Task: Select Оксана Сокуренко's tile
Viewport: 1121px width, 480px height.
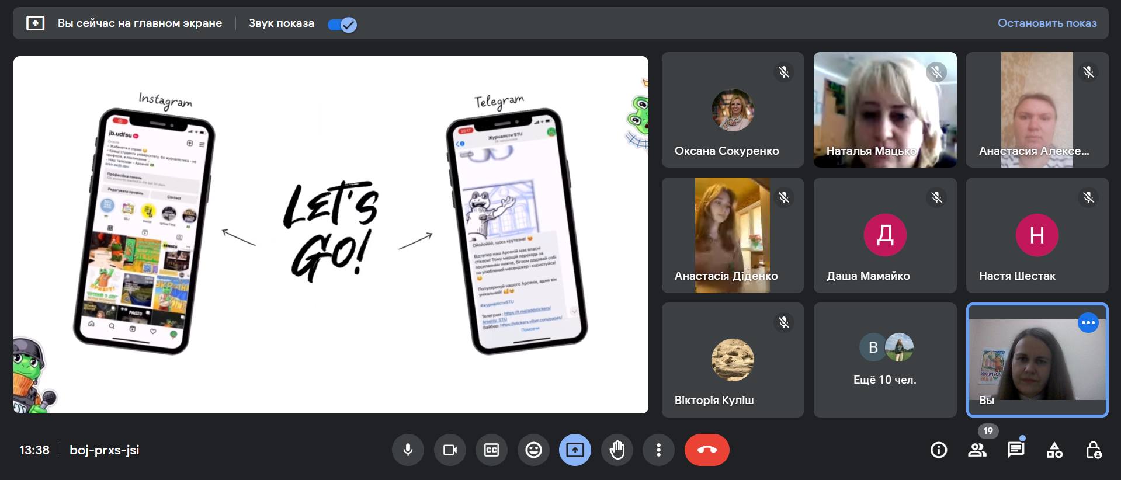Action: tap(733, 110)
